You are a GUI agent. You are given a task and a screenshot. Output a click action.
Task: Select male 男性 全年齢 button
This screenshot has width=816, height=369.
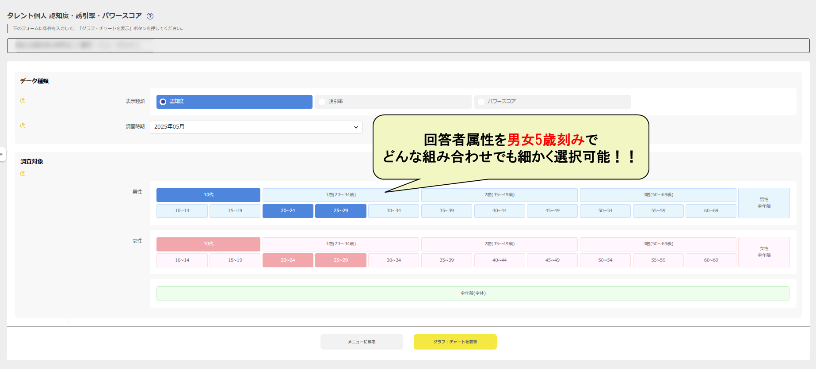pos(764,203)
